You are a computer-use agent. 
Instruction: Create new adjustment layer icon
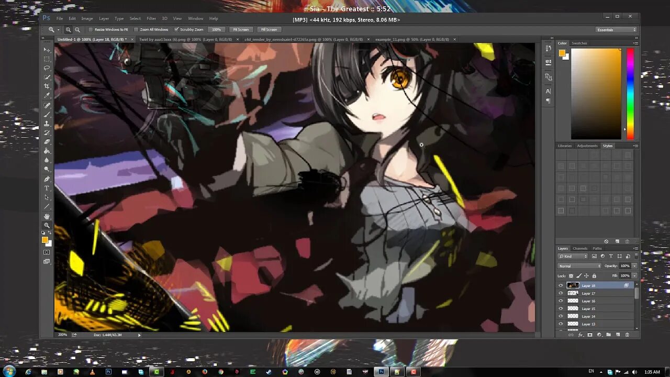599,335
